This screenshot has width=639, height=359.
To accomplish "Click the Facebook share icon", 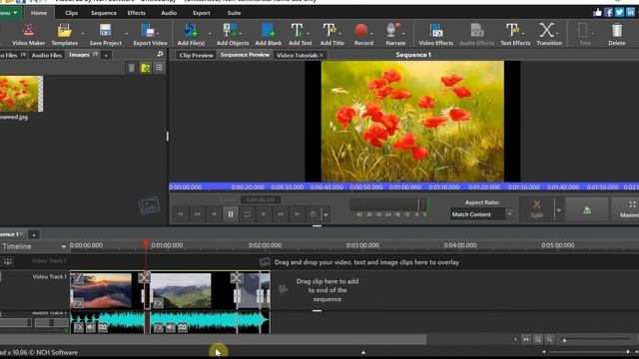I will point(608,12).
